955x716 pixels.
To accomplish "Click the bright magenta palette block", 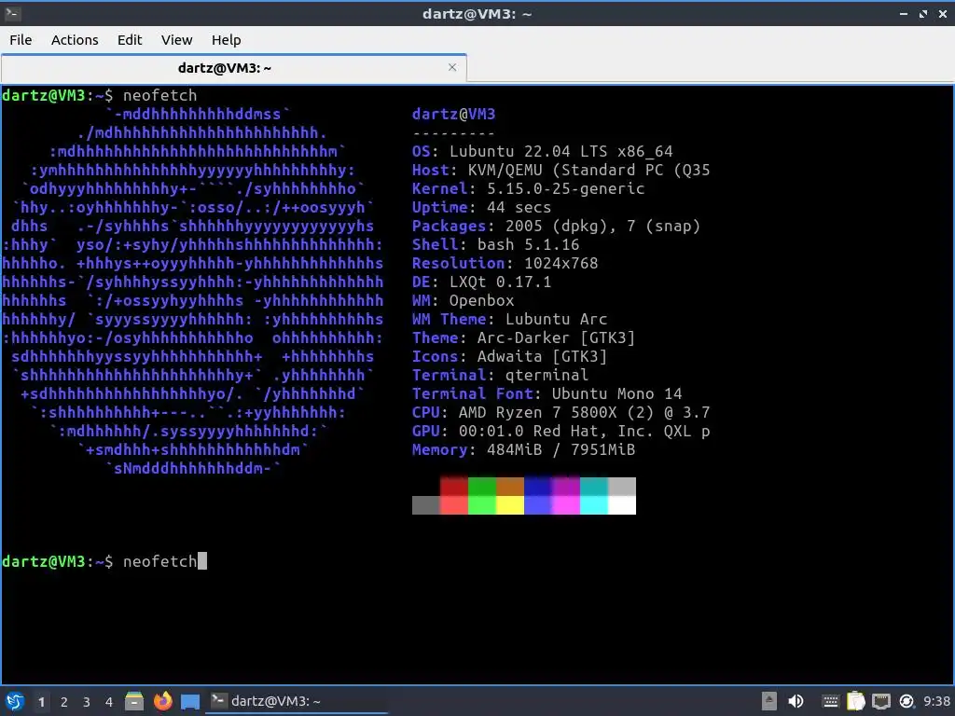I will point(566,505).
